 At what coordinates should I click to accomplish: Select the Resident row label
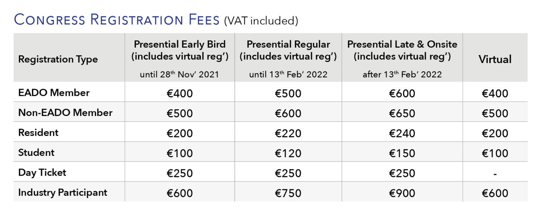click(38, 132)
